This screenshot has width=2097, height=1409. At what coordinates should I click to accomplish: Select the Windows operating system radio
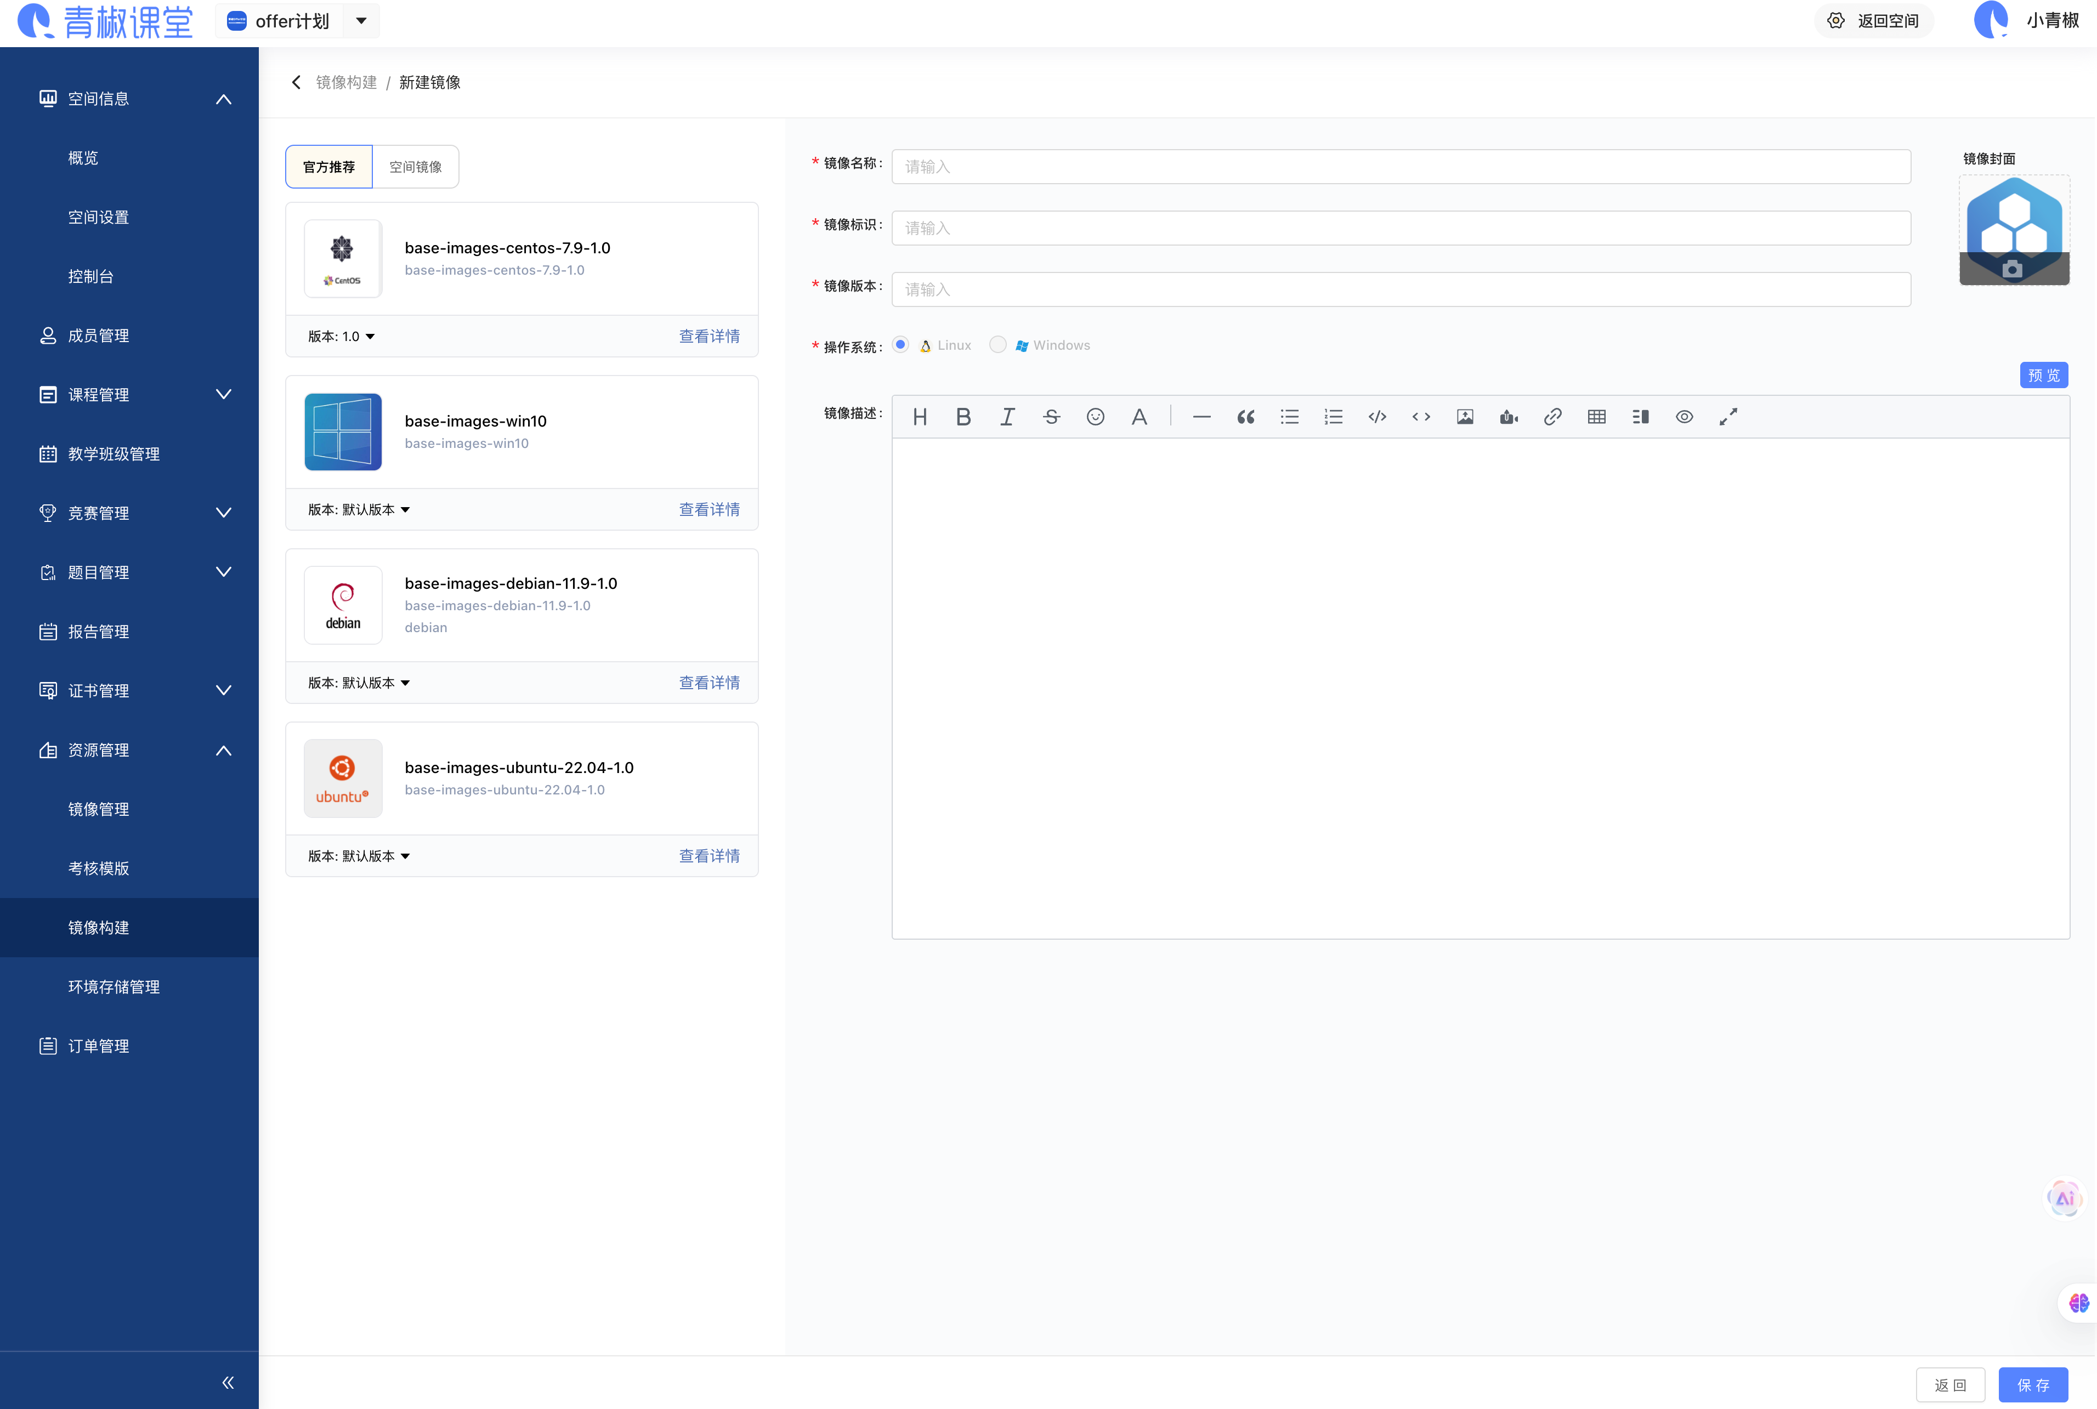click(x=998, y=345)
